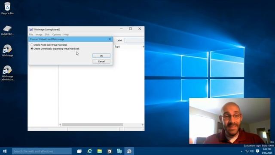
Task: Open the Windows Start menu
Action: point(5,151)
